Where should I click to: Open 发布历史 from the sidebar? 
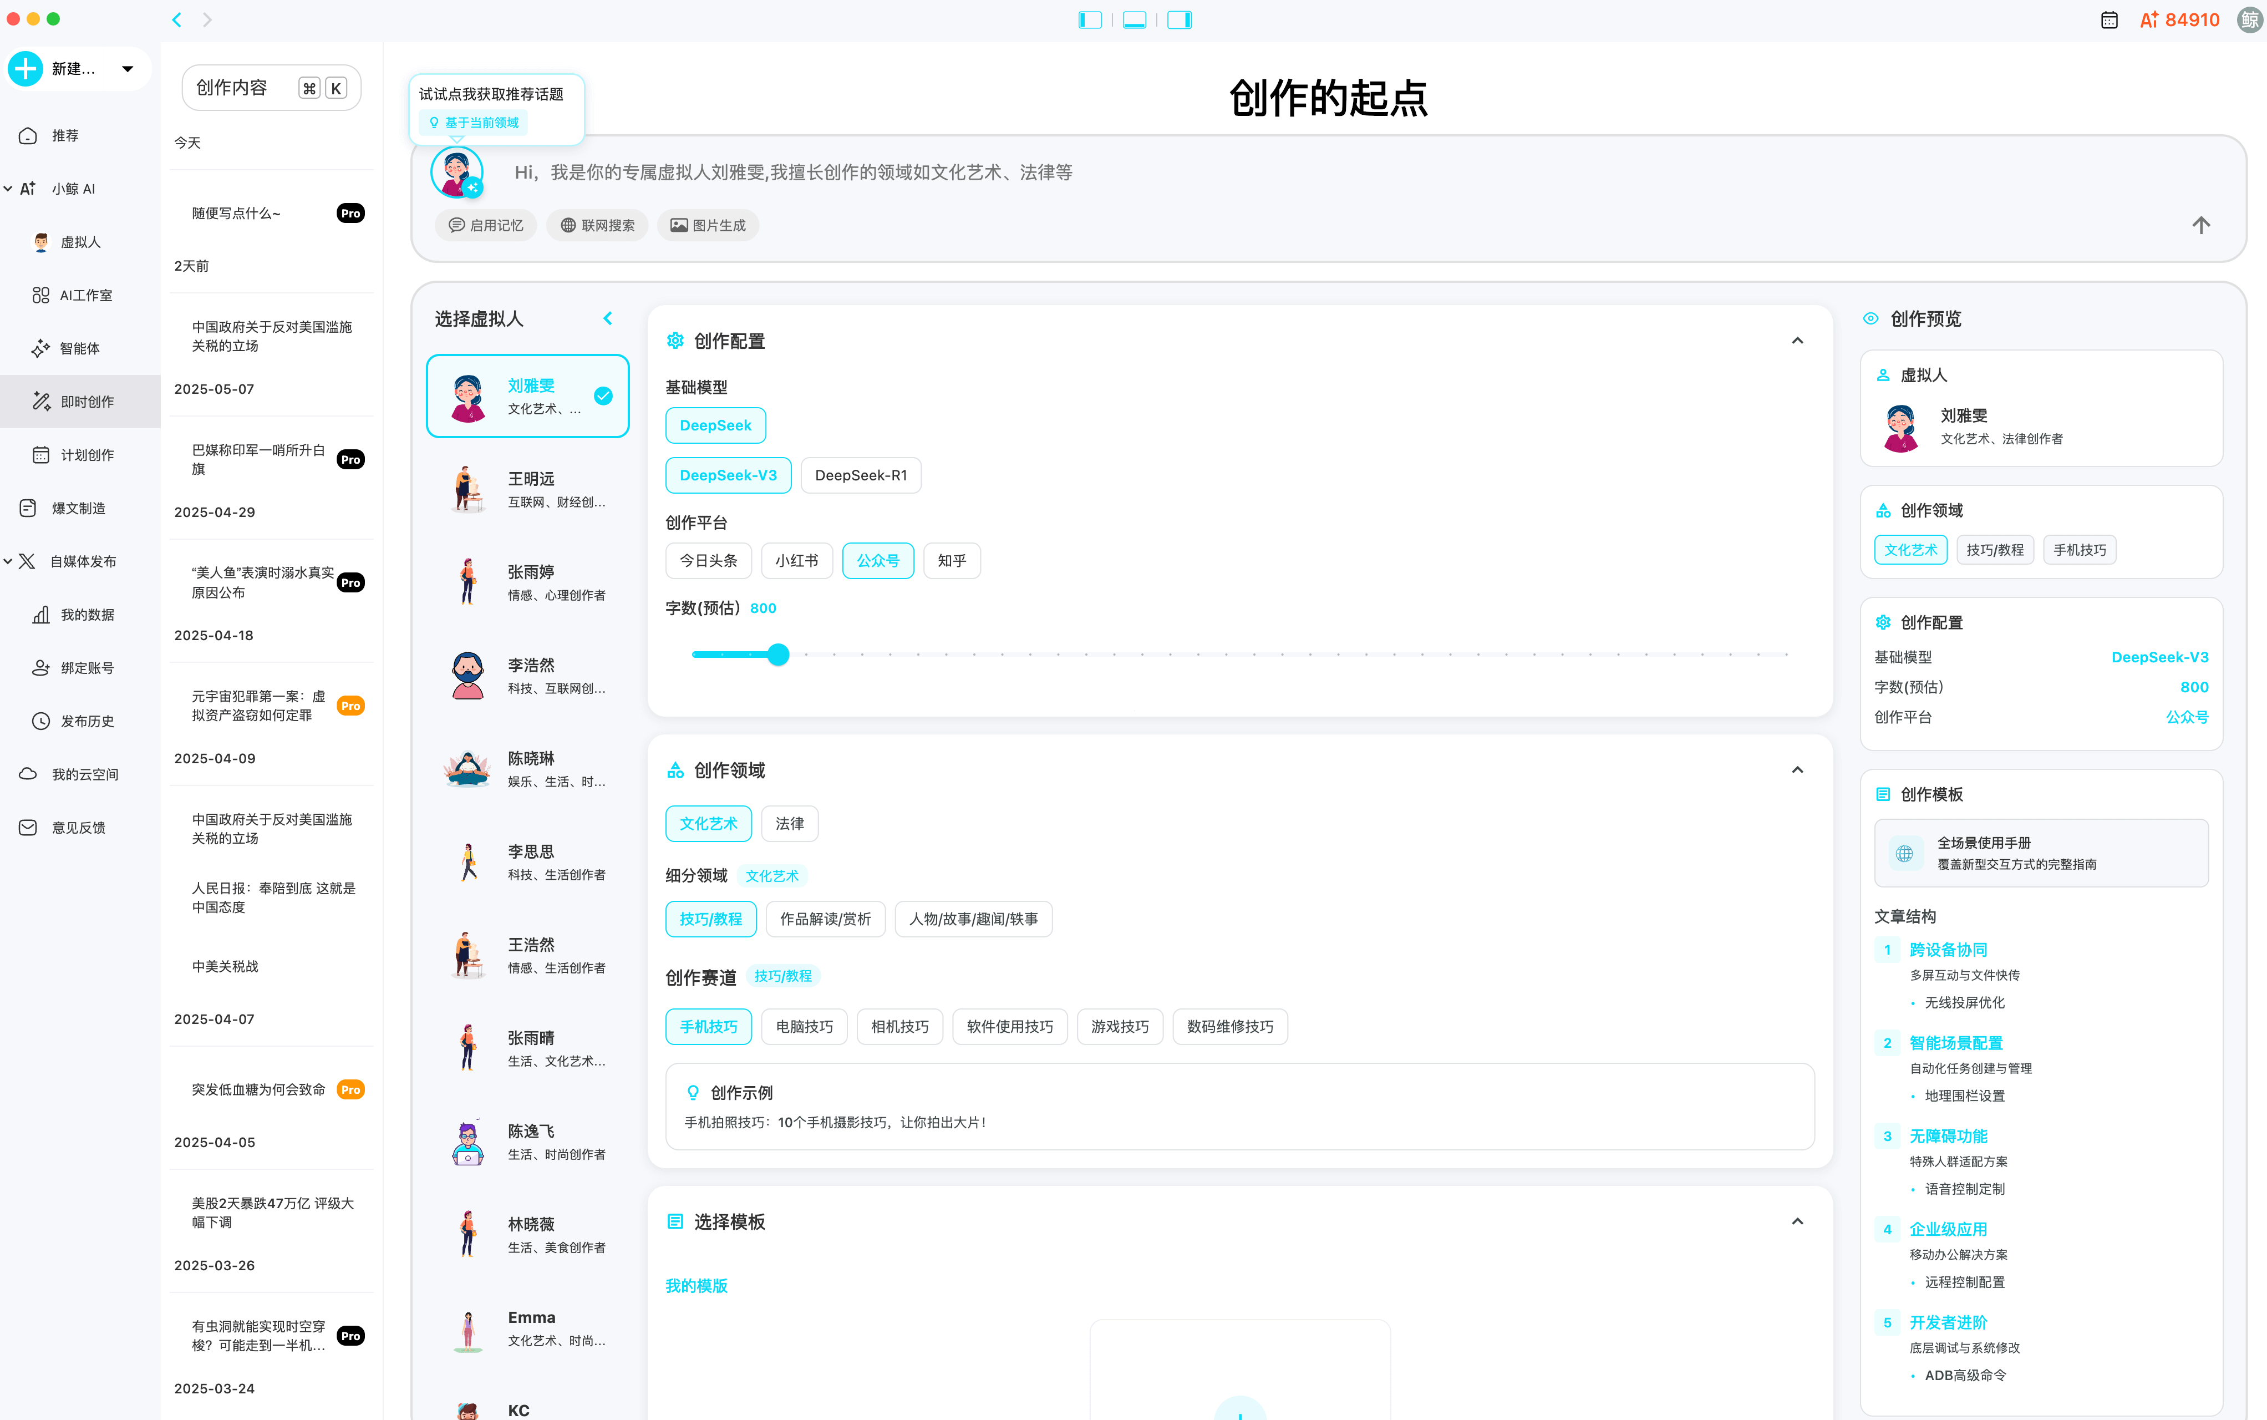click(87, 721)
